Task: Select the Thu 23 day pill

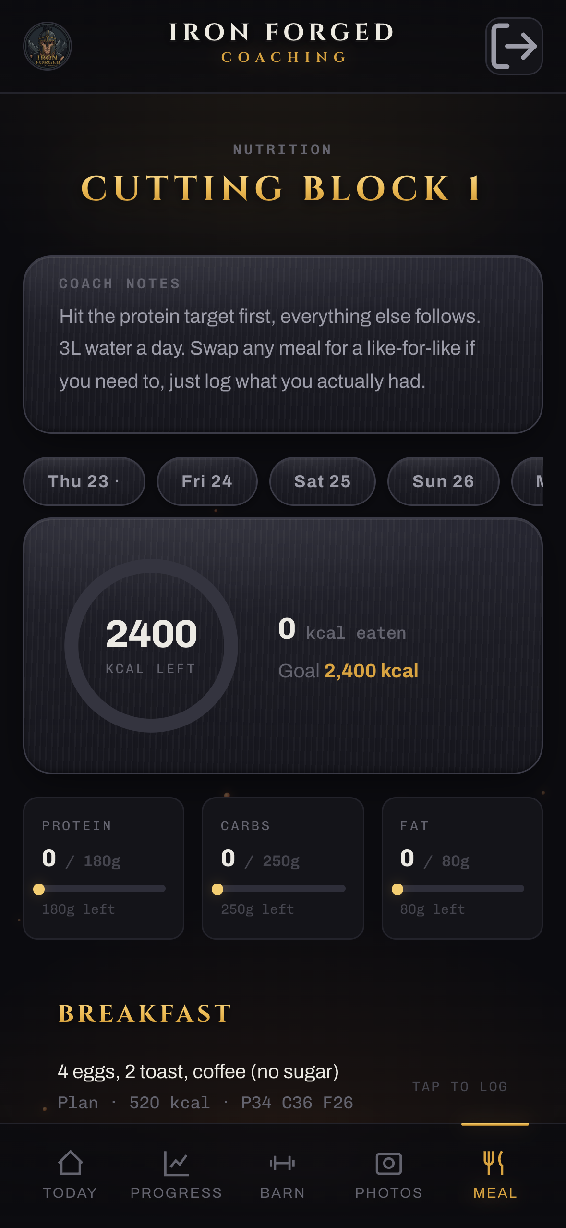Action: pyautogui.click(x=84, y=481)
